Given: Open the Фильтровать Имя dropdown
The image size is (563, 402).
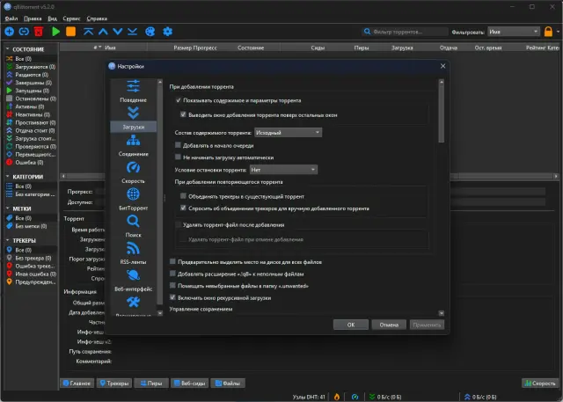Looking at the screenshot, I should point(514,32).
